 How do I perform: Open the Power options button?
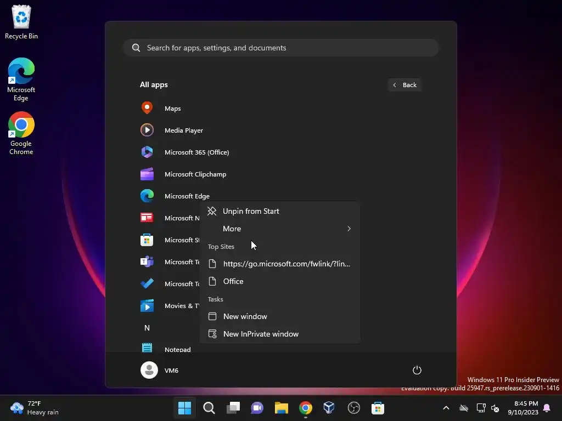pyautogui.click(x=417, y=370)
